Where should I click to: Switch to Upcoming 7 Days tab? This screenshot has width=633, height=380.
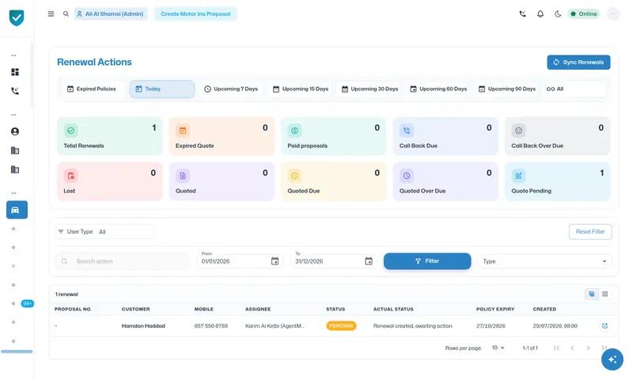click(x=231, y=89)
